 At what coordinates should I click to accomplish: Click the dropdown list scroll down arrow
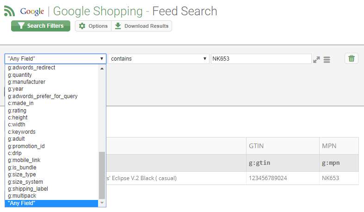pyautogui.click(x=102, y=203)
